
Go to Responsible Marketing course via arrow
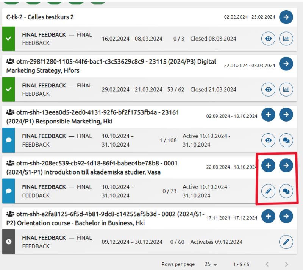click(x=286, y=115)
